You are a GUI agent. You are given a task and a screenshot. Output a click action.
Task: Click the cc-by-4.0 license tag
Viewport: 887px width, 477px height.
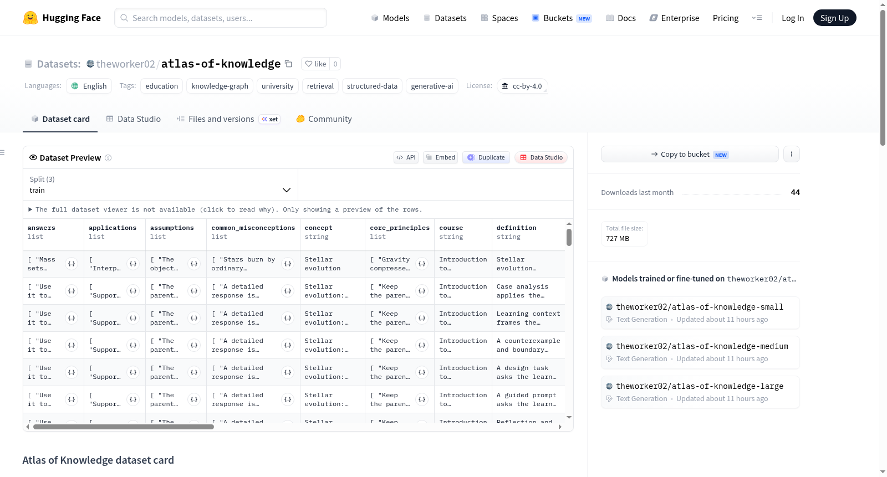[x=522, y=86]
